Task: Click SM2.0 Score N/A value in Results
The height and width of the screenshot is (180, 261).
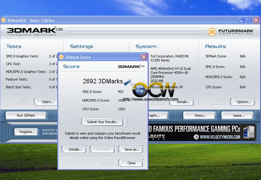Action: tap(242, 67)
